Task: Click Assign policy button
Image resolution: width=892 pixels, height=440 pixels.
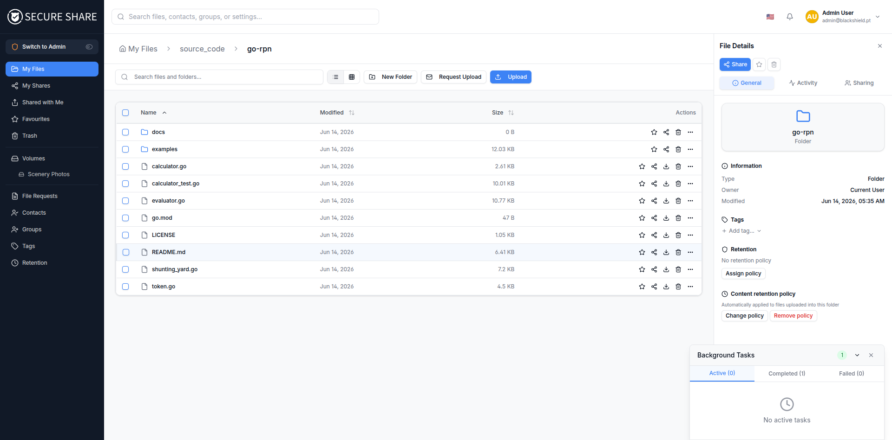Action: pyautogui.click(x=743, y=274)
